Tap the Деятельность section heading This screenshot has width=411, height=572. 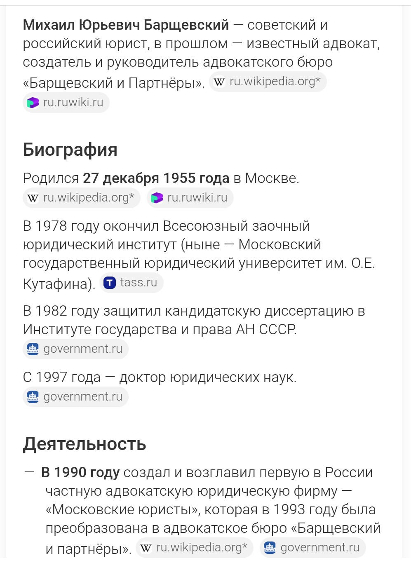(85, 444)
